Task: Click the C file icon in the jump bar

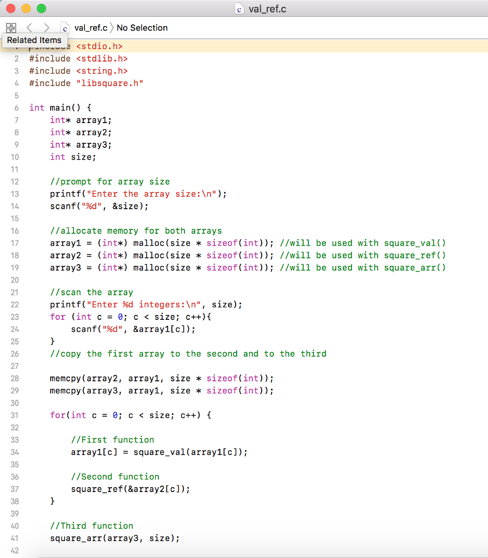Action: click(64, 27)
